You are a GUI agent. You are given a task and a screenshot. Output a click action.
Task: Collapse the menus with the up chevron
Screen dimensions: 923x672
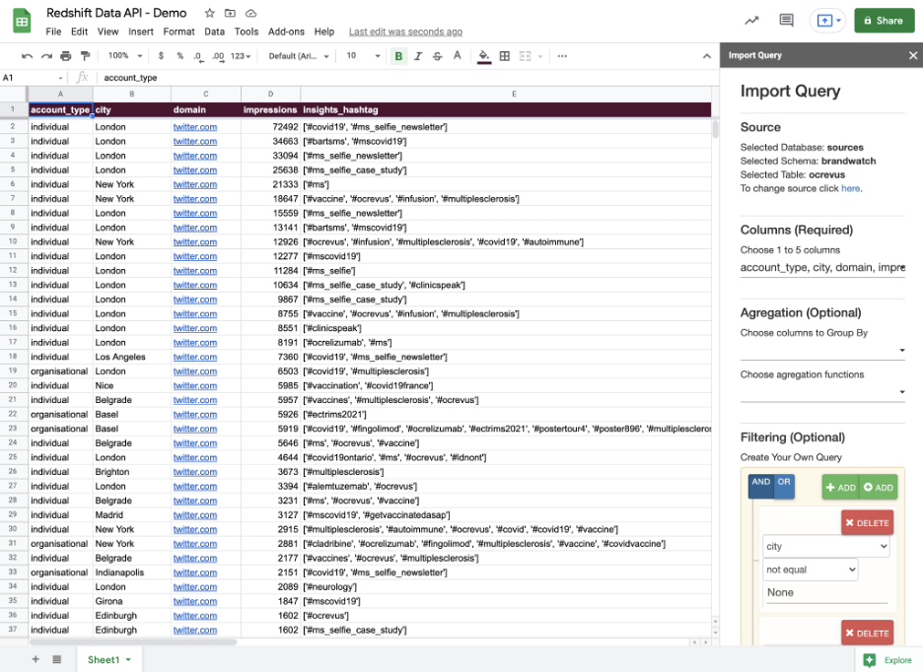click(707, 56)
